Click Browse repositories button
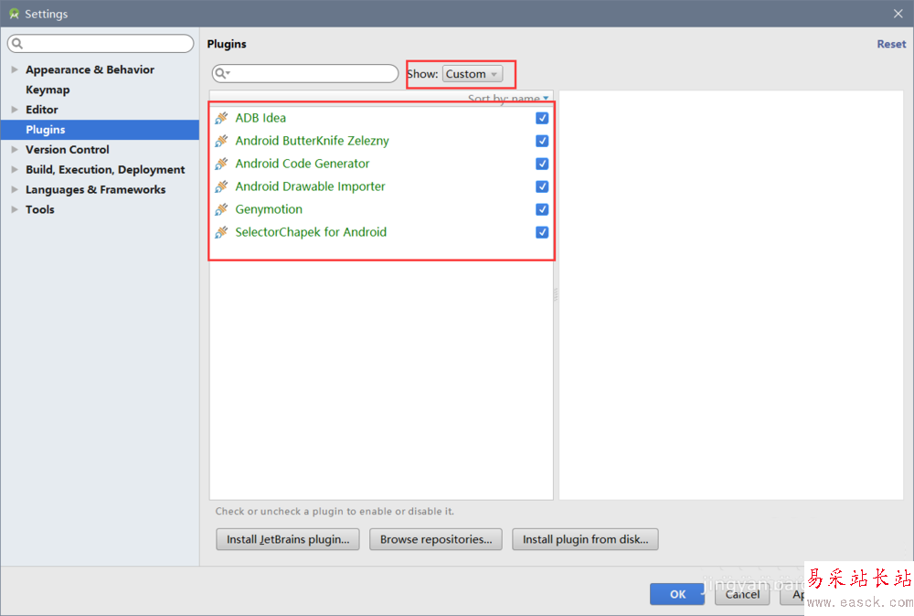The image size is (914, 616). tap(436, 539)
